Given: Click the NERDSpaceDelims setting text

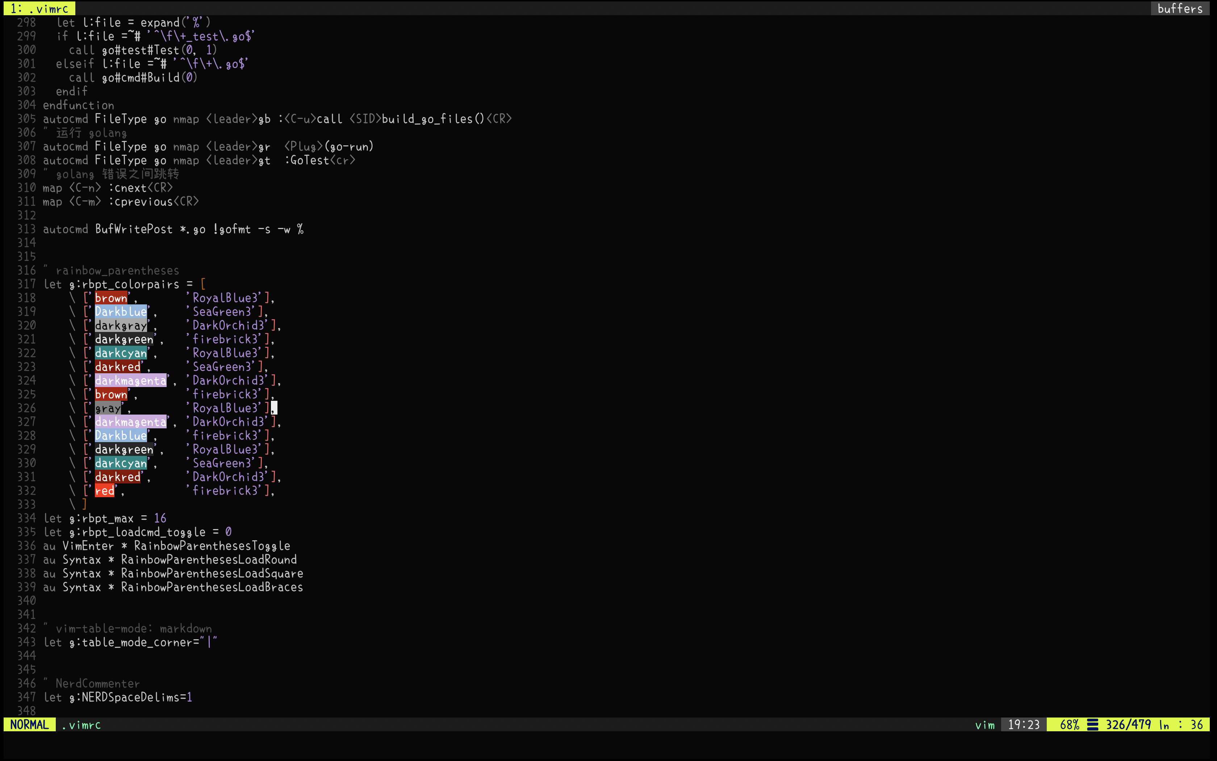Looking at the screenshot, I should [x=131, y=698].
